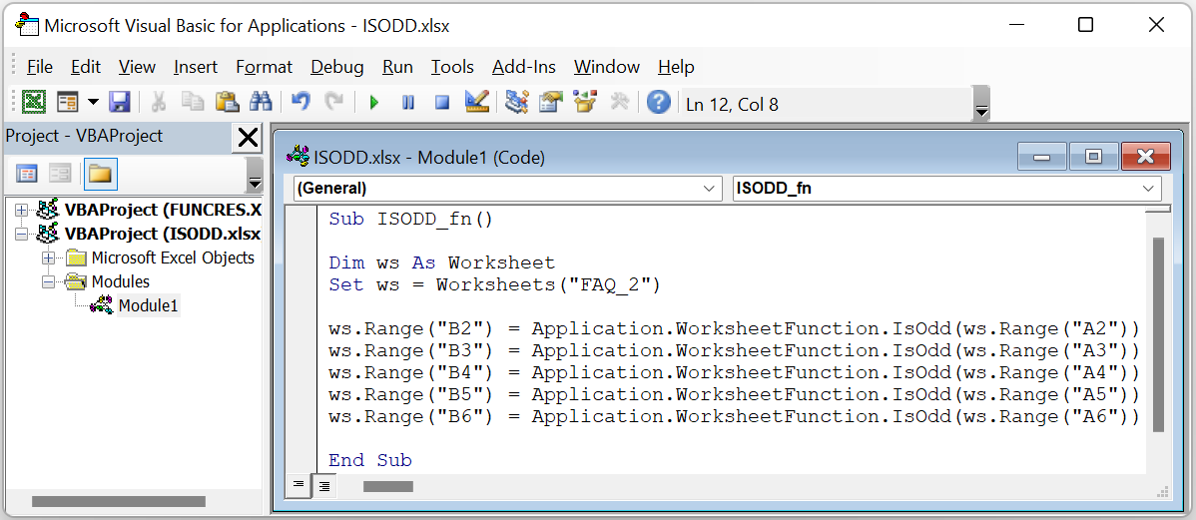Open the Window menu
1196x520 pixels.
point(607,67)
